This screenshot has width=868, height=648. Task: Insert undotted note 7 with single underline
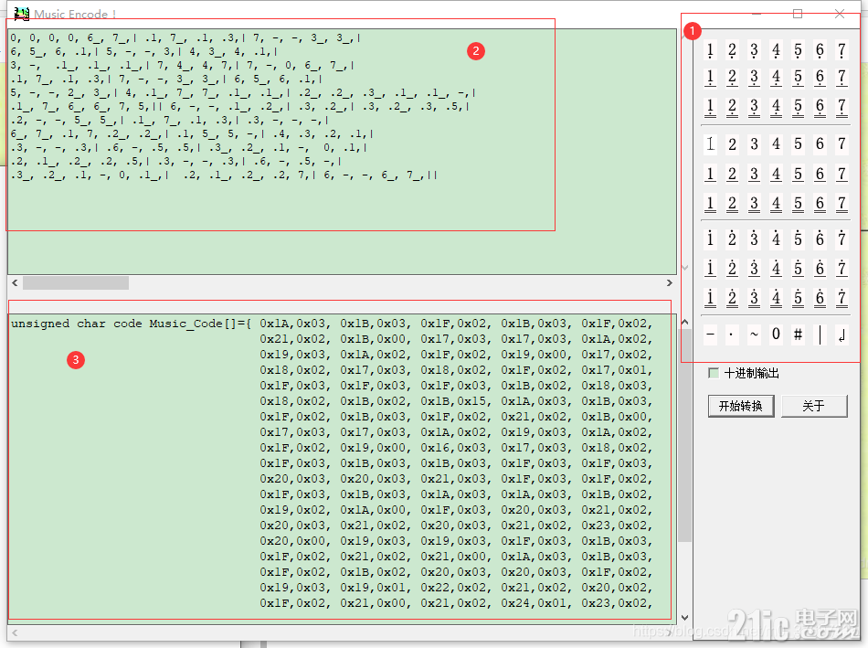842,174
